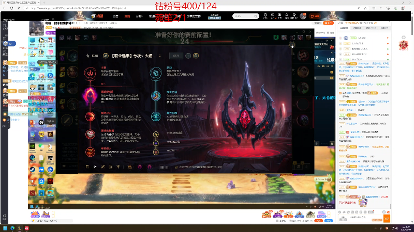Click the grayed Save button for rune page
Viewport: 414px width, 232px height.
click(176, 56)
